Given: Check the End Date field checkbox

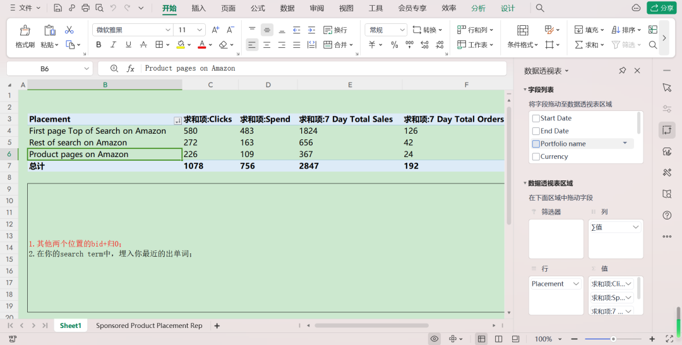Looking at the screenshot, I should (x=536, y=131).
